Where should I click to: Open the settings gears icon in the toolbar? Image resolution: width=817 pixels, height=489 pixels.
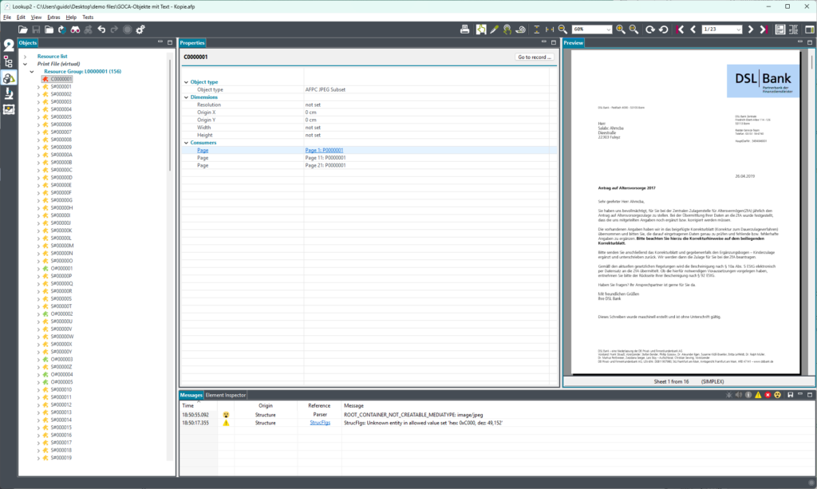tap(140, 30)
